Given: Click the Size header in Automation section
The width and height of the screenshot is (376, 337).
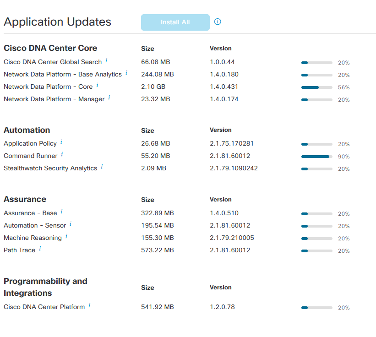Looking at the screenshot, I should [147, 130].
